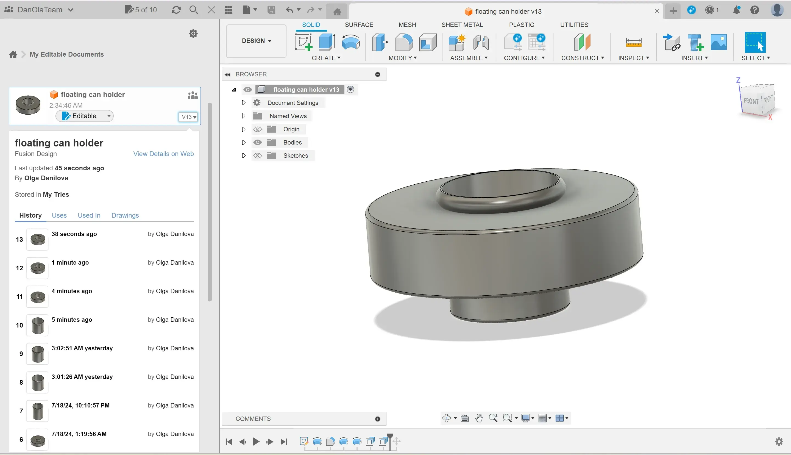Viewport: 791px width, 455px height.
Task: Toggle visibility of the Sketches folder
Action: (257, 155)
